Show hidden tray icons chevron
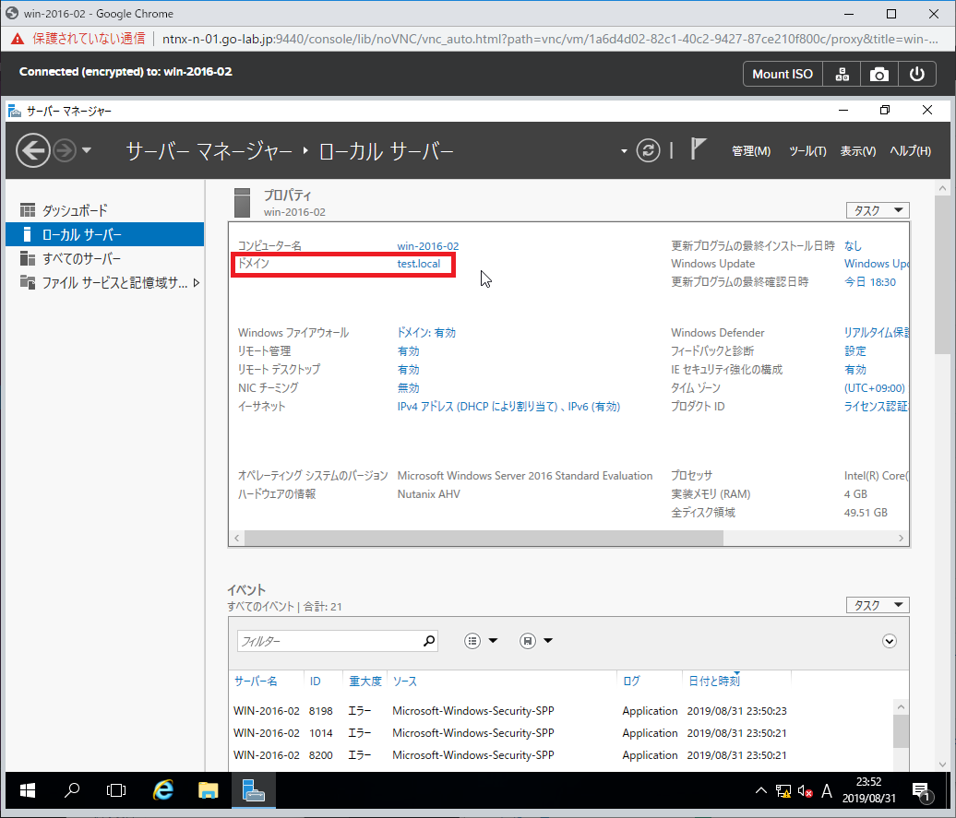Screen dimensions: 956x818 pyautogui.click(x=761, y=790)
